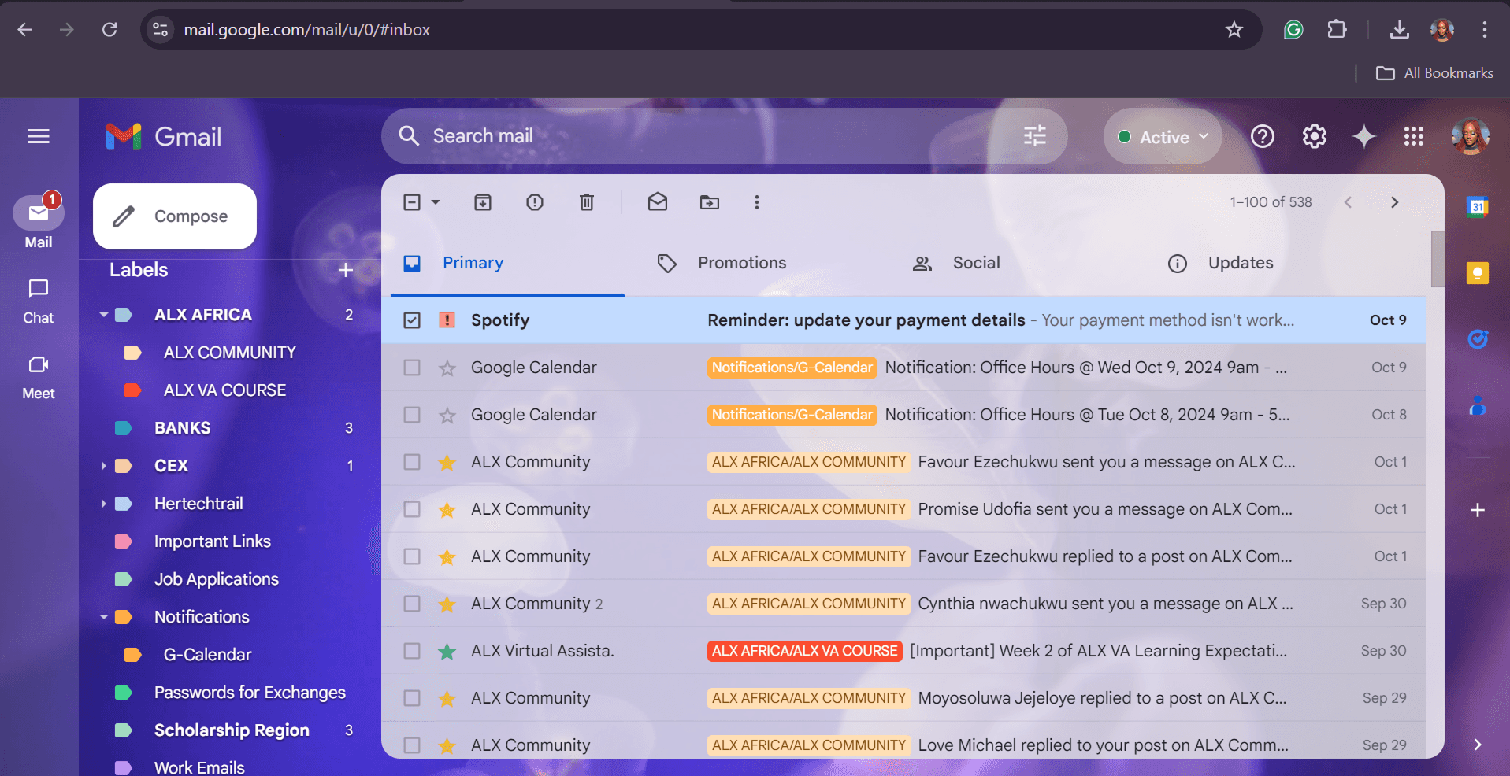This screenshot has width=1510, height=776.
Task: Open Google Calendar in side panel
Action: point(1478,207)
